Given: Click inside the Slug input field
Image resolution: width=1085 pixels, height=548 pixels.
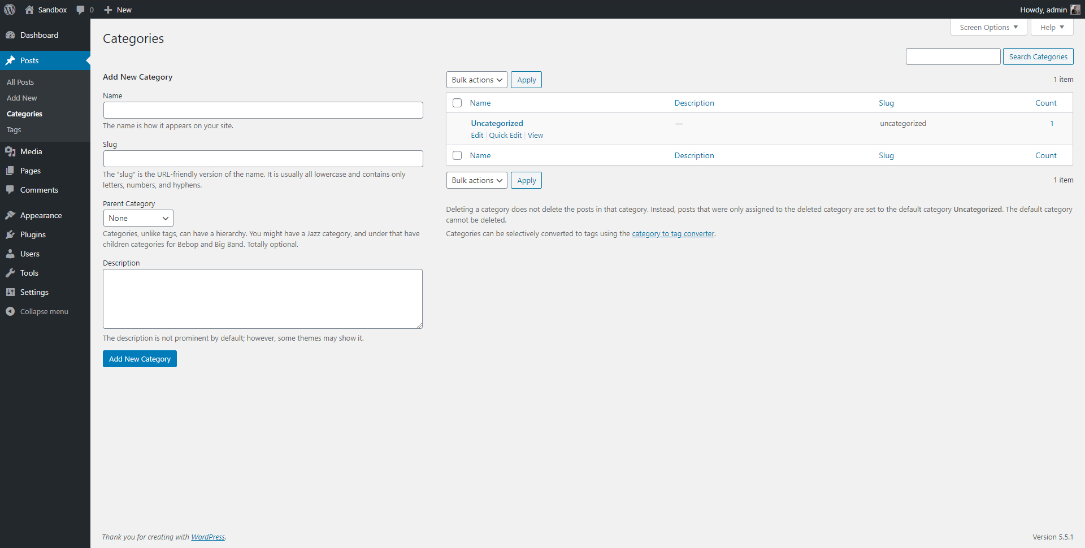Looking at the screenshot, I should point(263,159).
